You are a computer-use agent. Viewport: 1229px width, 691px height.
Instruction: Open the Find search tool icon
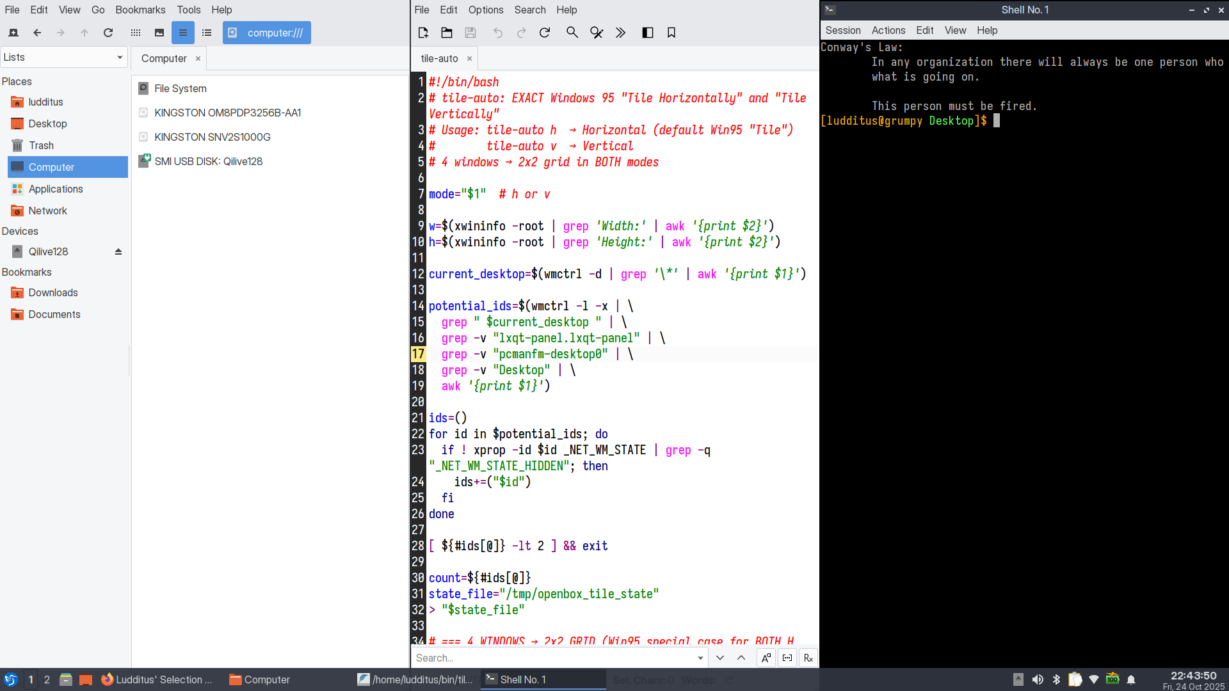coord(572,33)
